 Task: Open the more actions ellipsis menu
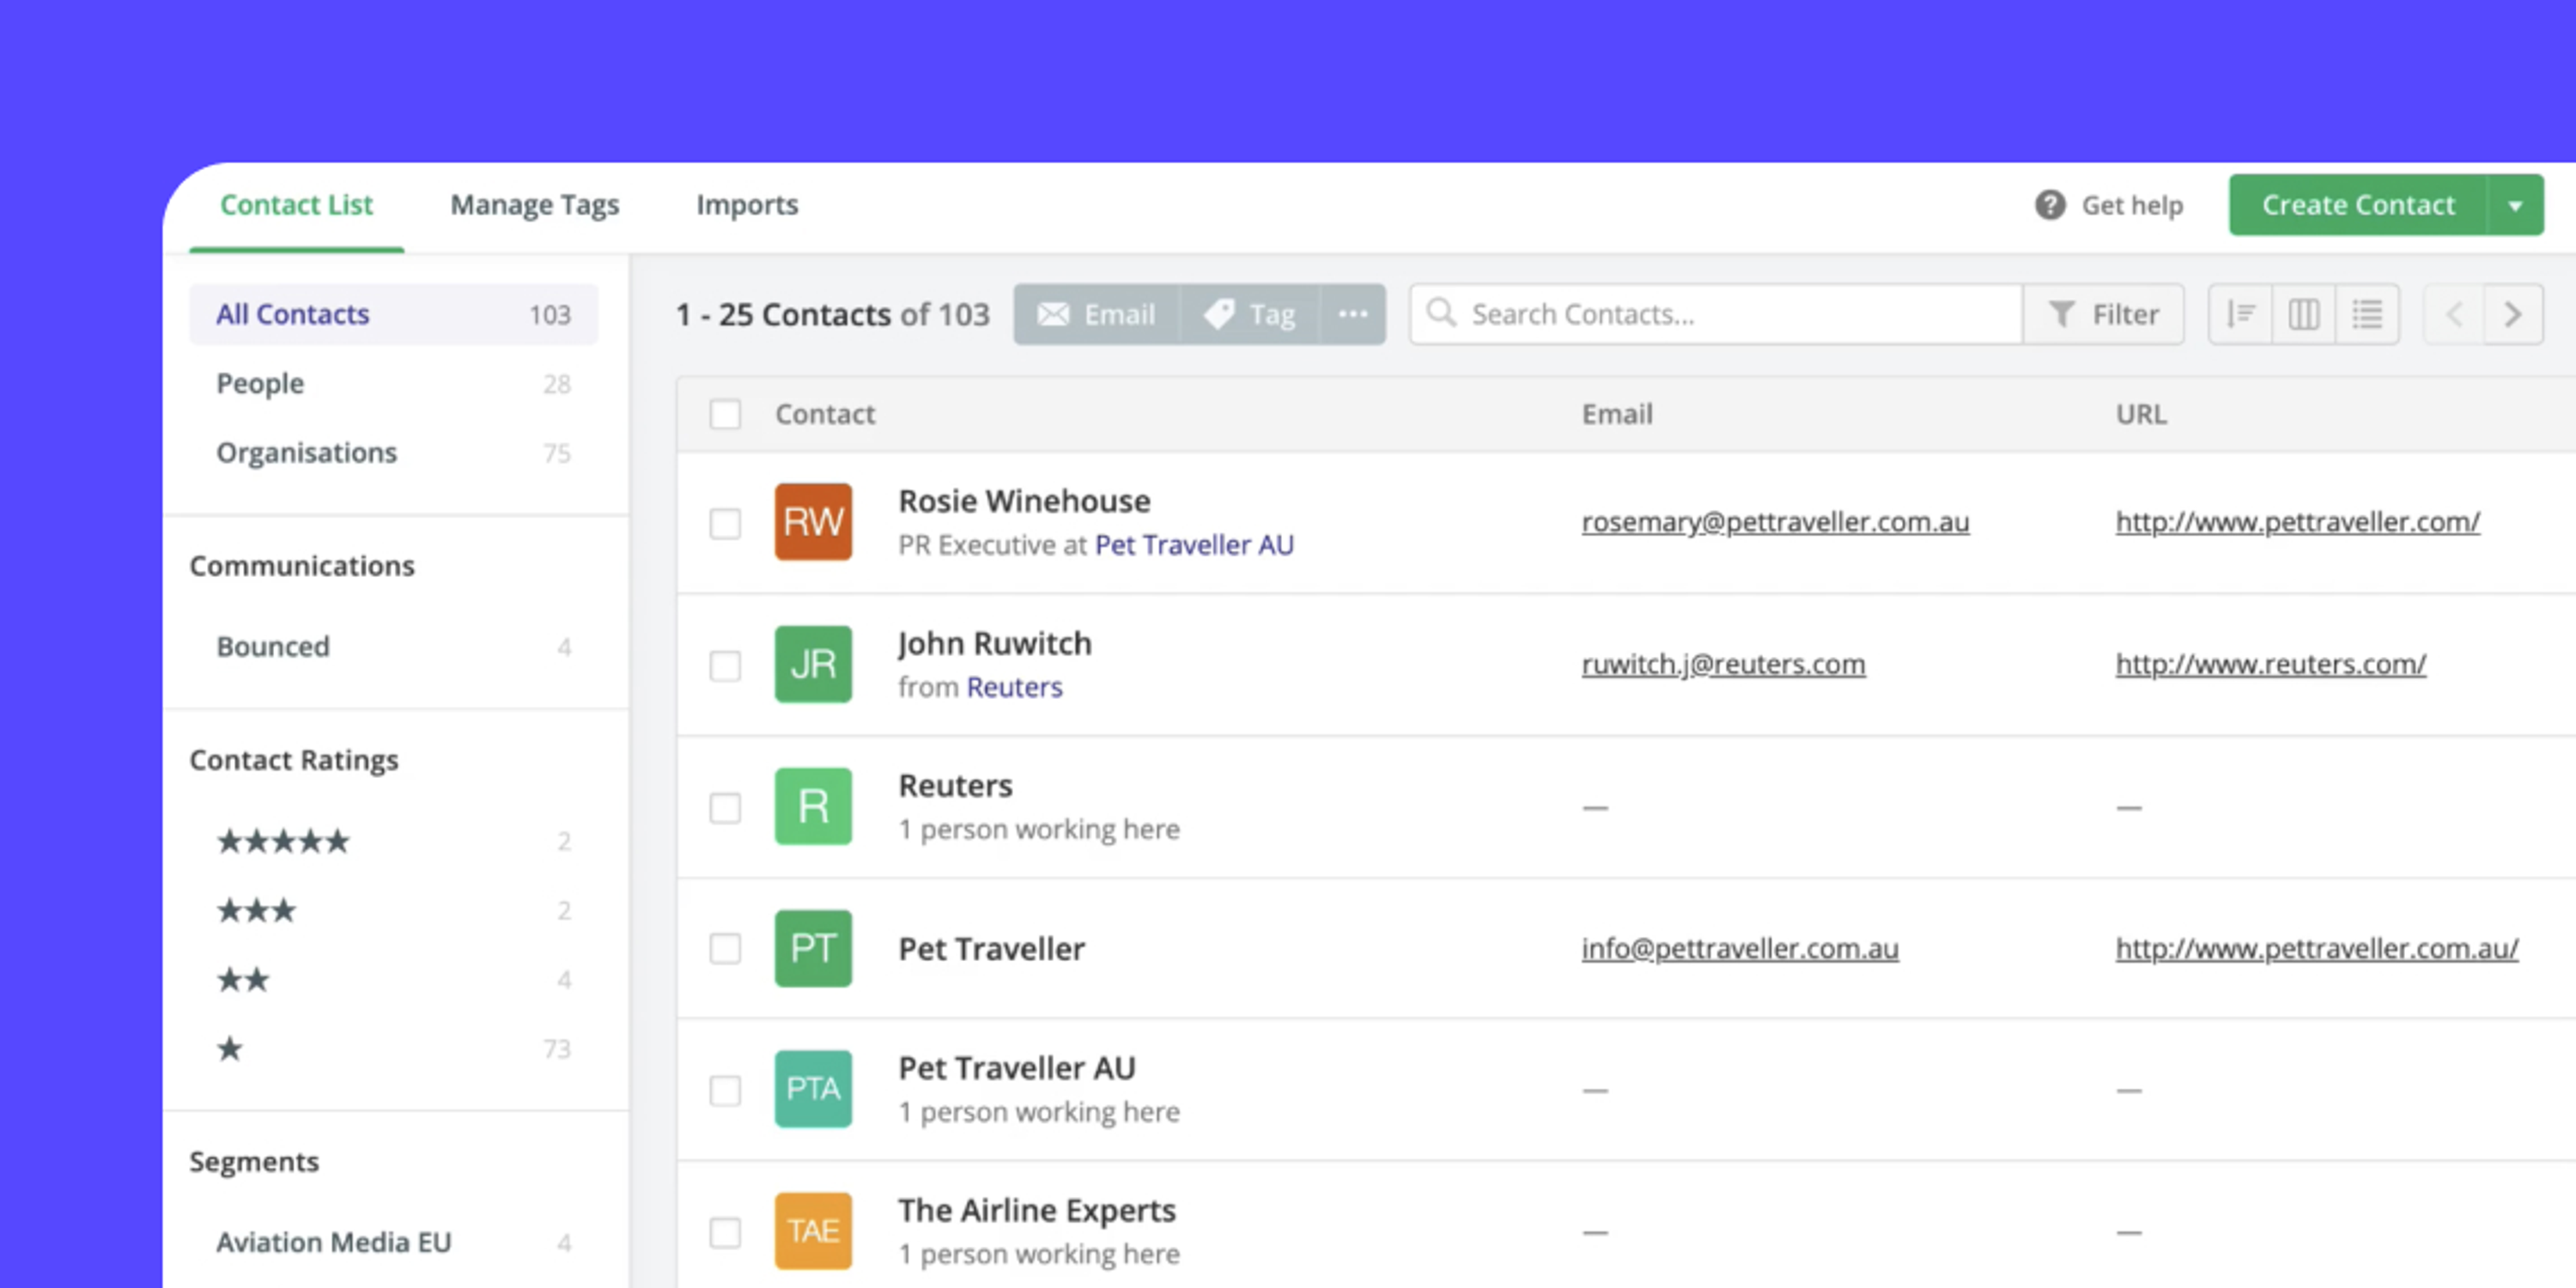(1352, 315)
